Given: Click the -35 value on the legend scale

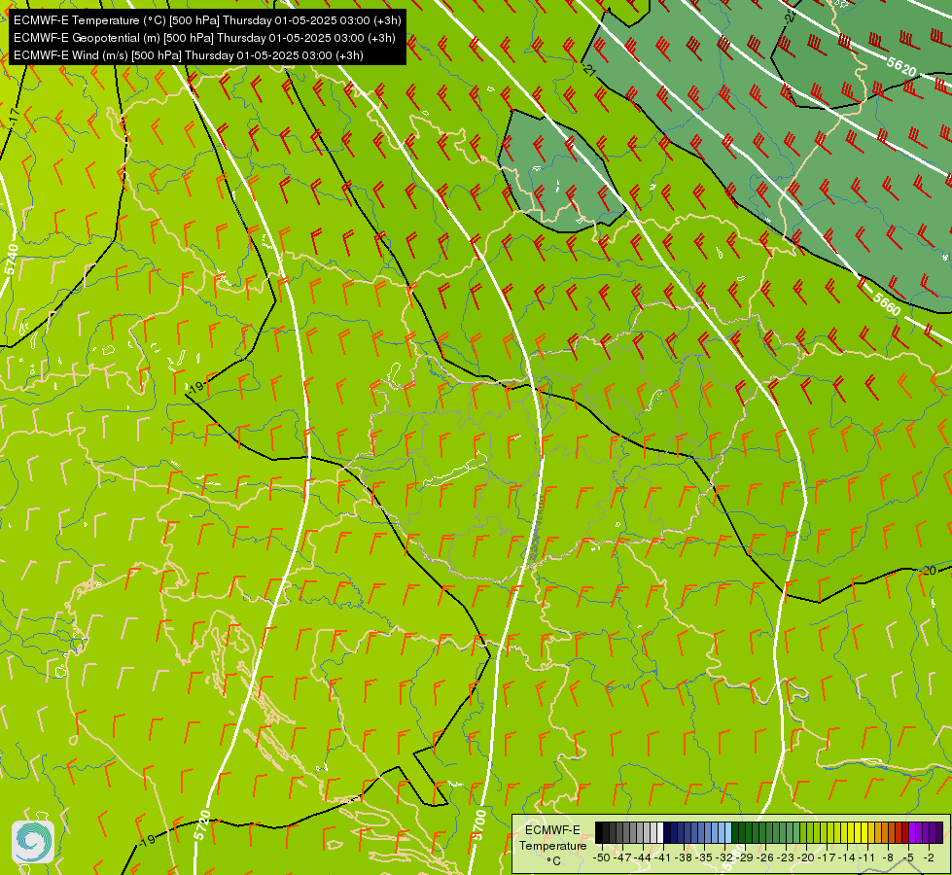Looking at the screenshot, I should [x=703, y=857].
